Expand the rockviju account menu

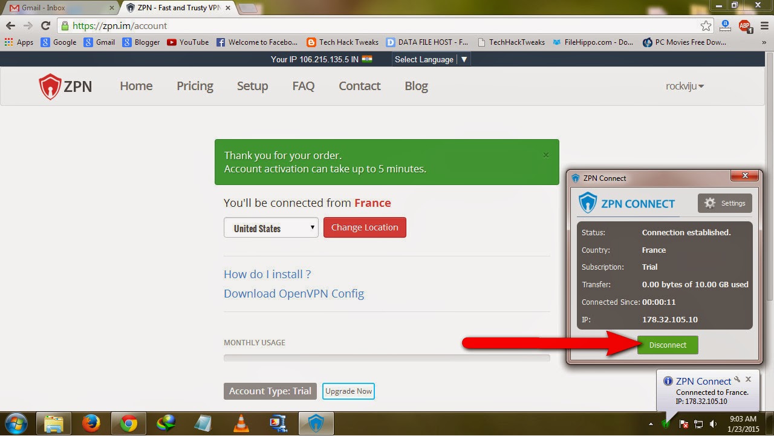click(685, 86)
